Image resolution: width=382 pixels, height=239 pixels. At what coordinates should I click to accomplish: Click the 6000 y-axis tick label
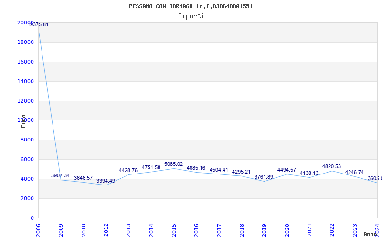point(27,159)
